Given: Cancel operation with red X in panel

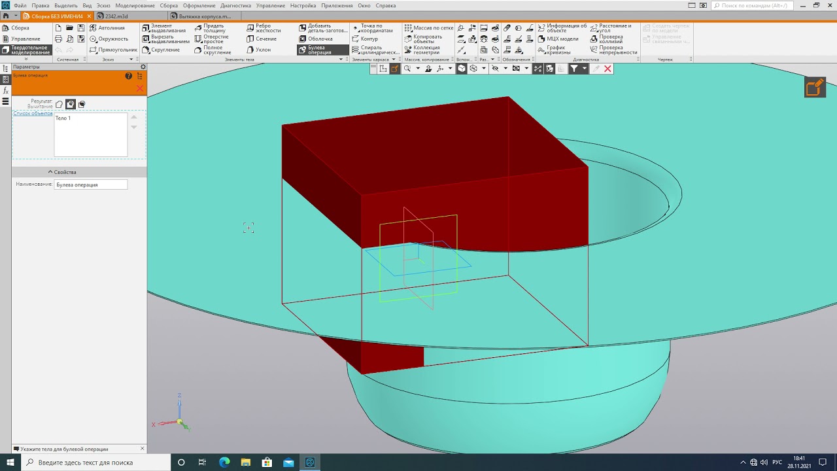Looking at the screenshot, I should pyautogui.click(x=139, y=88).
